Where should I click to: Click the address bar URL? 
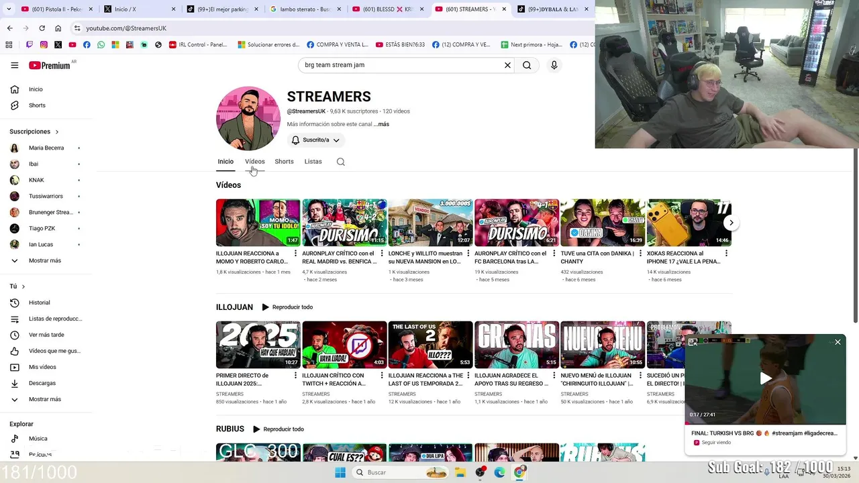pyautogui.click(x=126, y=28)
